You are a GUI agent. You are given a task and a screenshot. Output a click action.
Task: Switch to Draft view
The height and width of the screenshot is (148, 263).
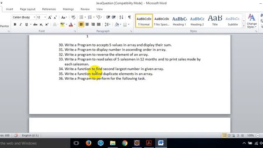[242, 135]
